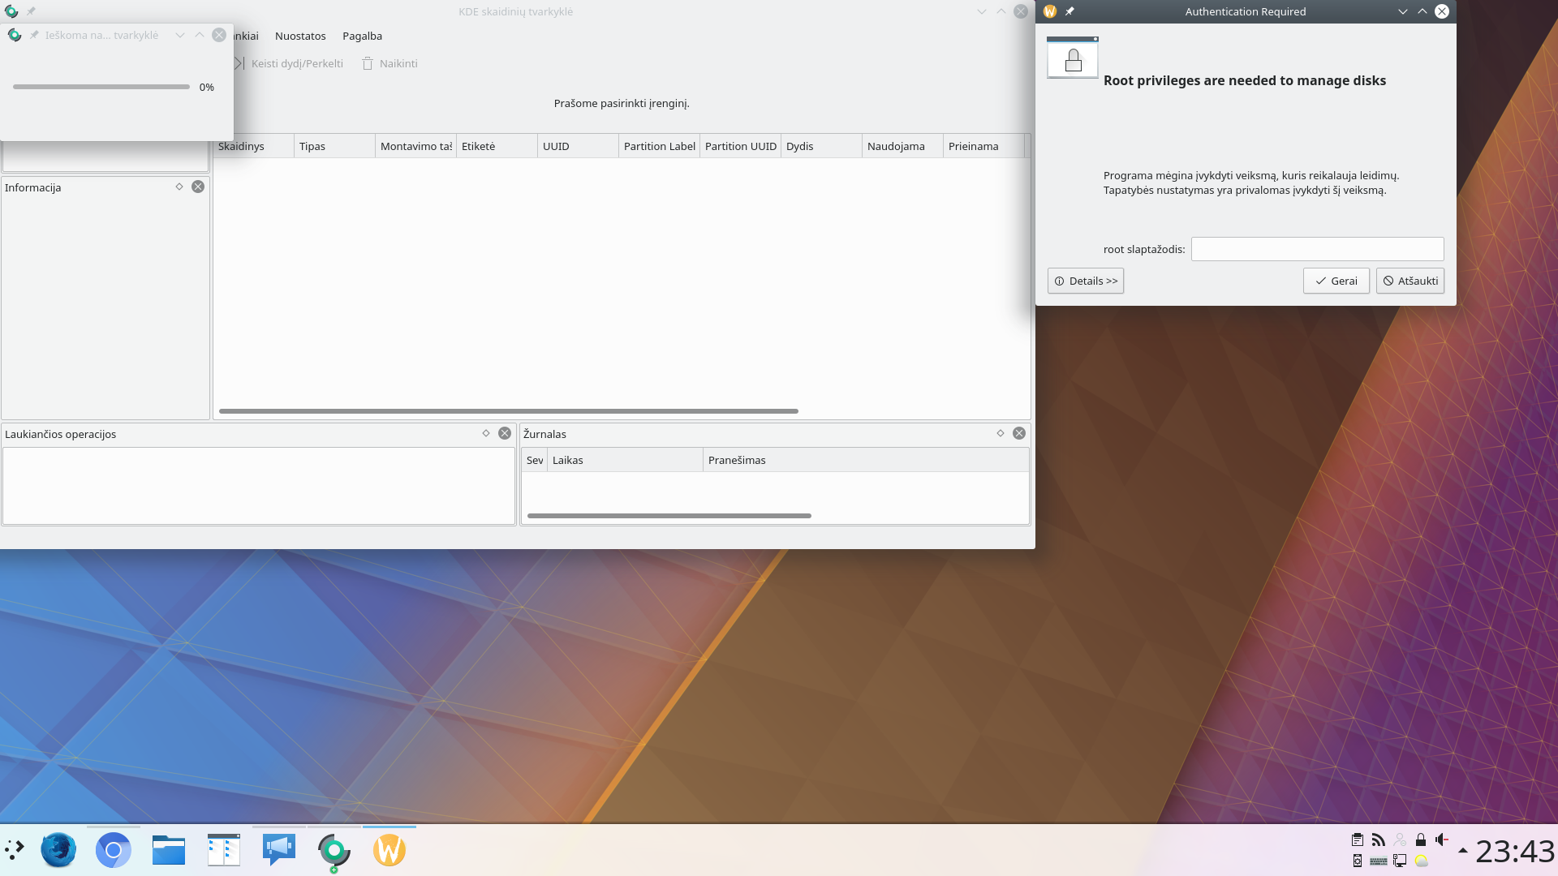The height and width of the screenshot is (876, 1558).
Task: Click the Pranešimas log column header
Action: click(866, 460)
